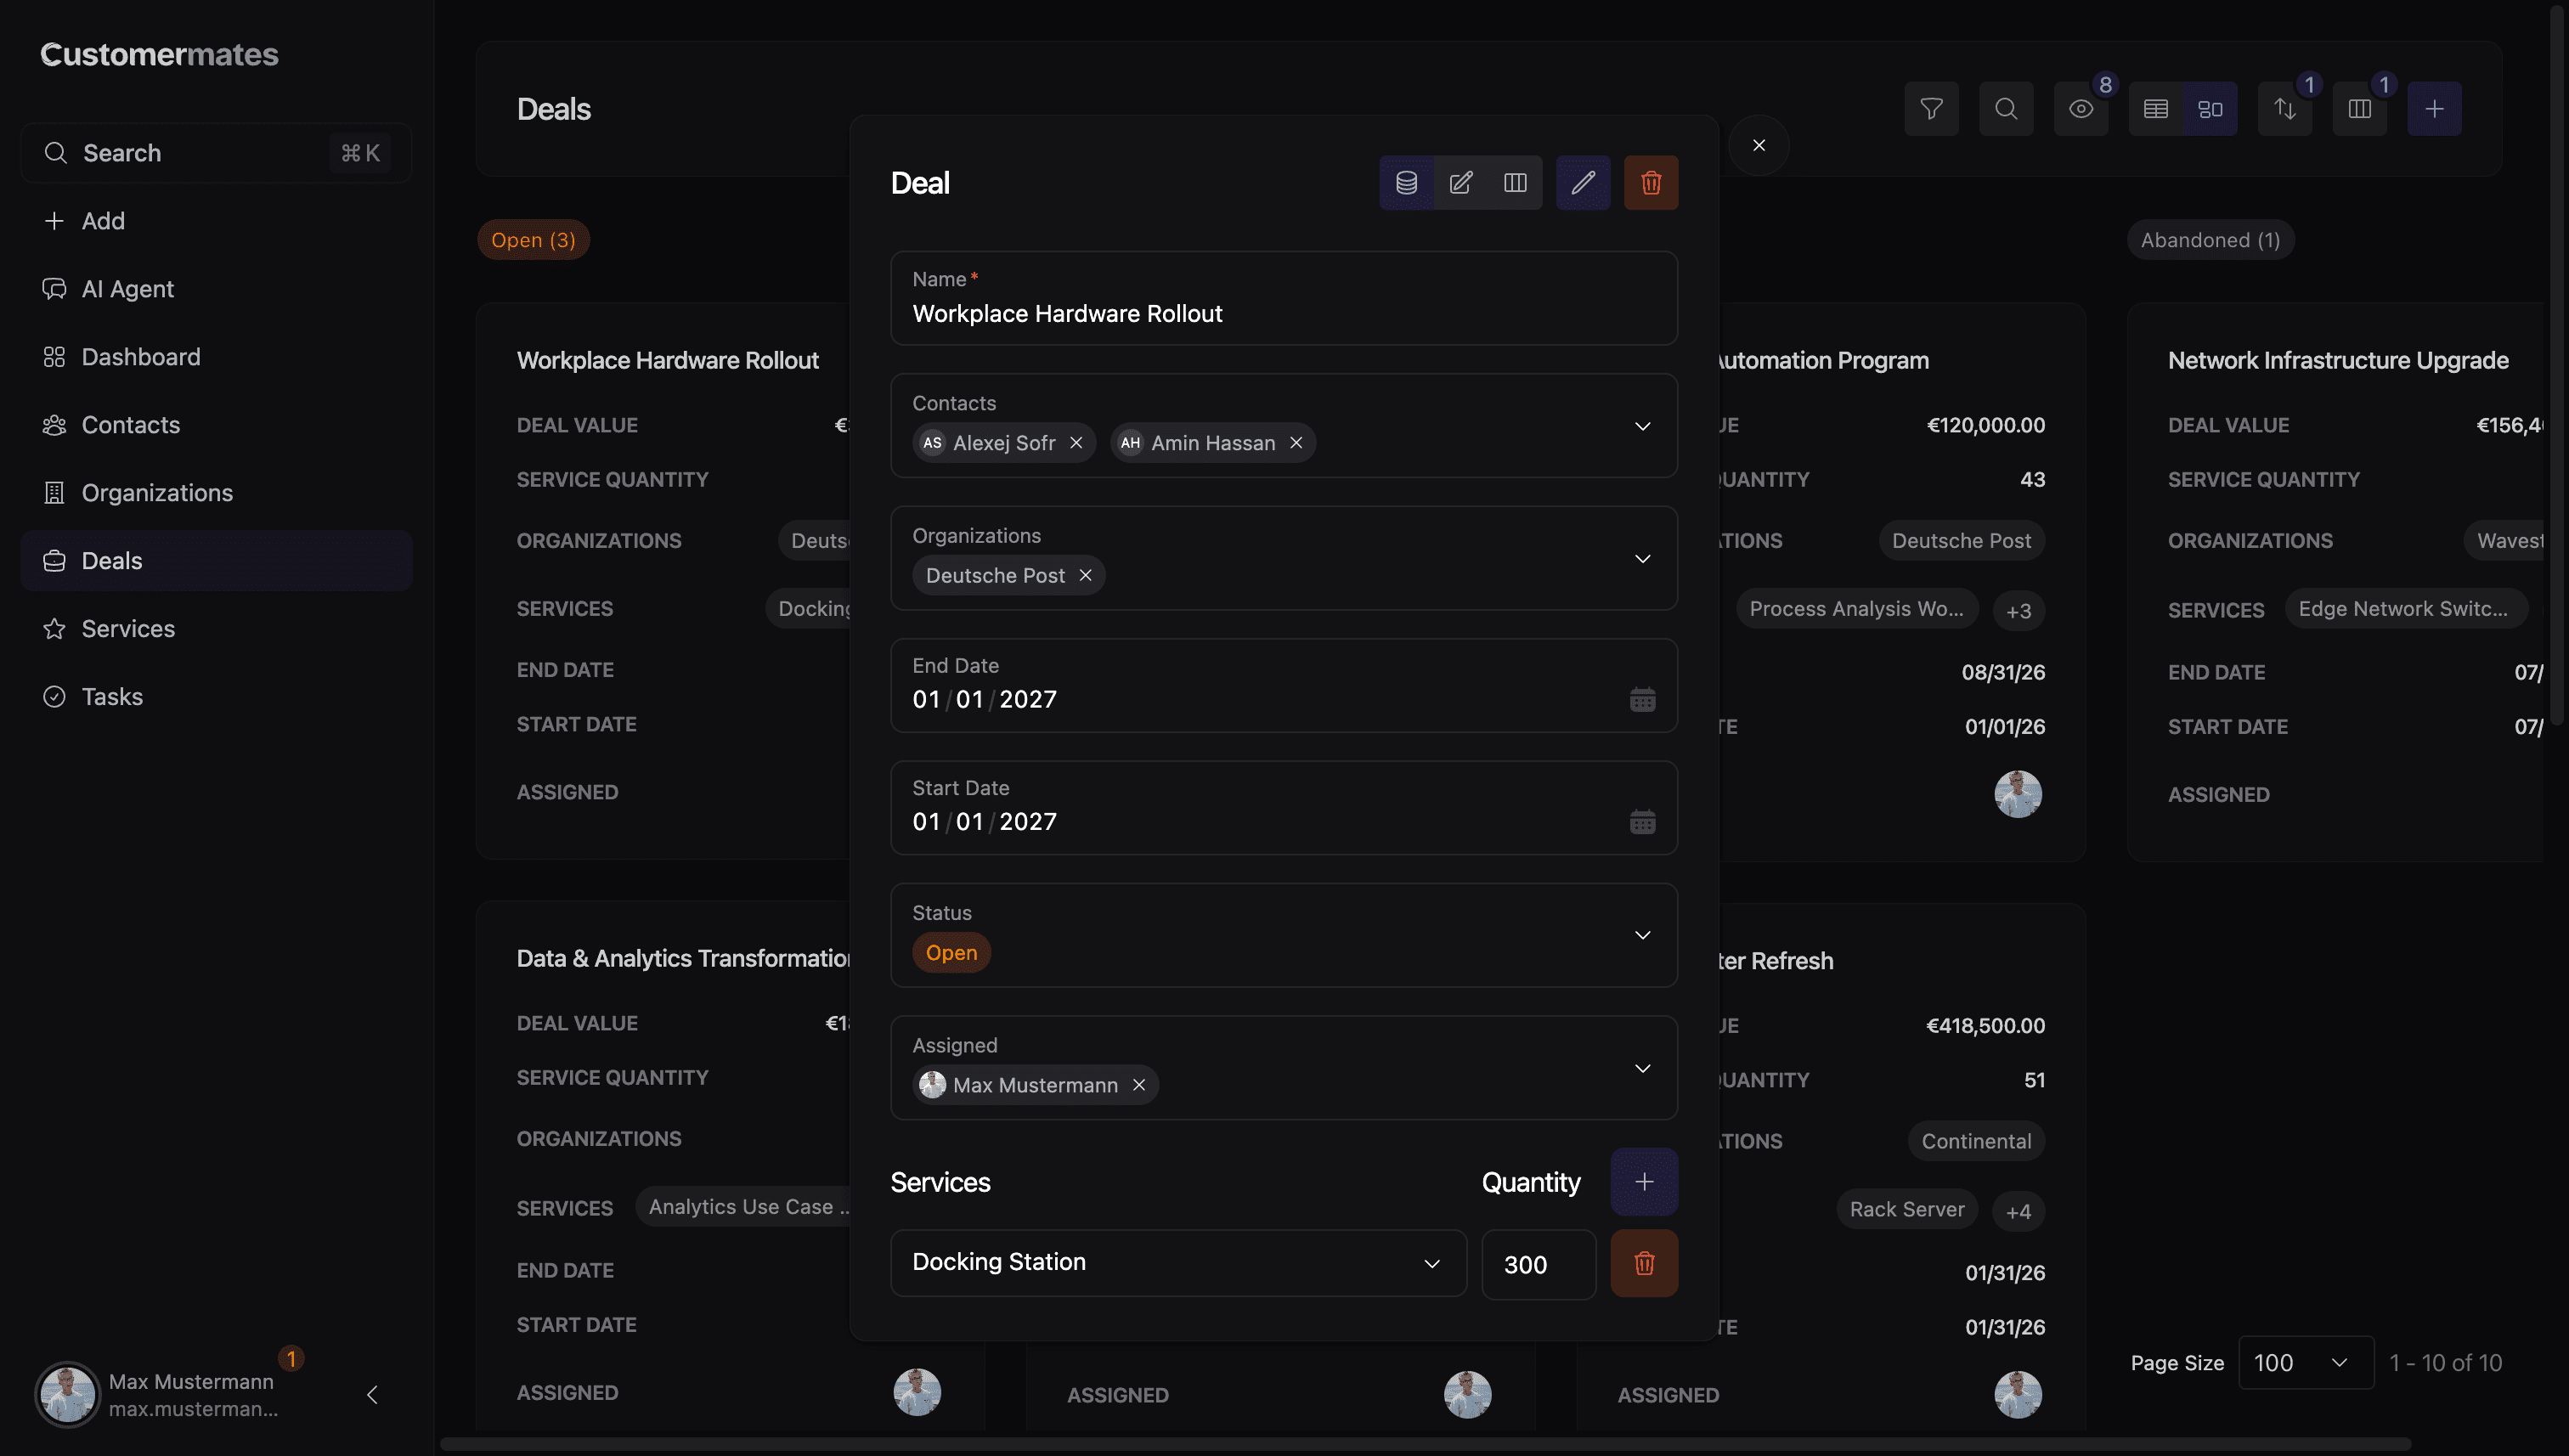Image resolution: width=2569 pixels, height=1456 pixels.
Task: Click the Add button in sidebar
Action: point(103,221)
